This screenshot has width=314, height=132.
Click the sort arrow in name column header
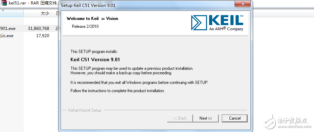pos(3,10)
